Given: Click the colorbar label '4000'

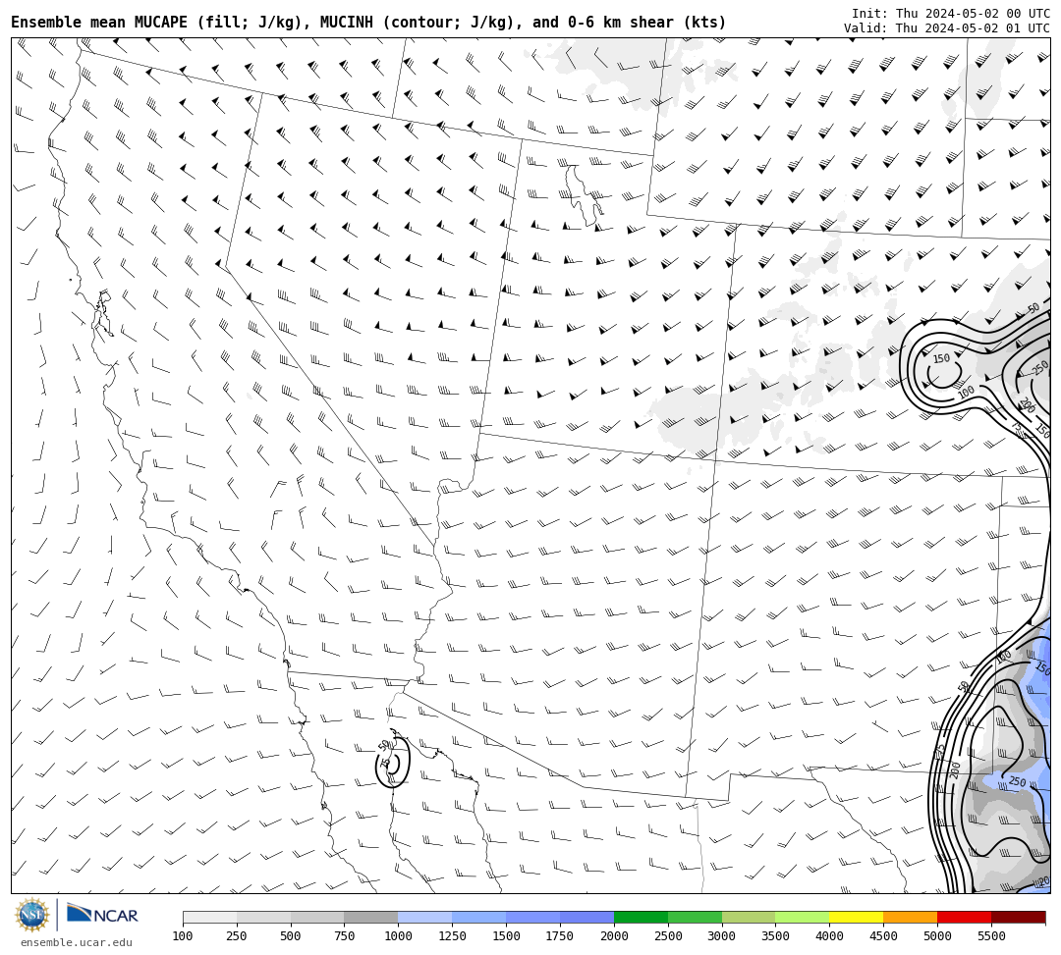Looking at the screenshot, I should coord(829,936).
